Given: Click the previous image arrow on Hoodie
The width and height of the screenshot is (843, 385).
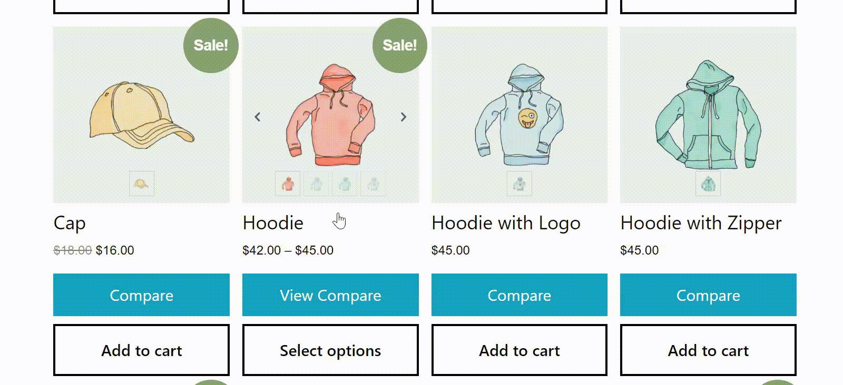Looking at the screenshot, I should coord(258,117).
